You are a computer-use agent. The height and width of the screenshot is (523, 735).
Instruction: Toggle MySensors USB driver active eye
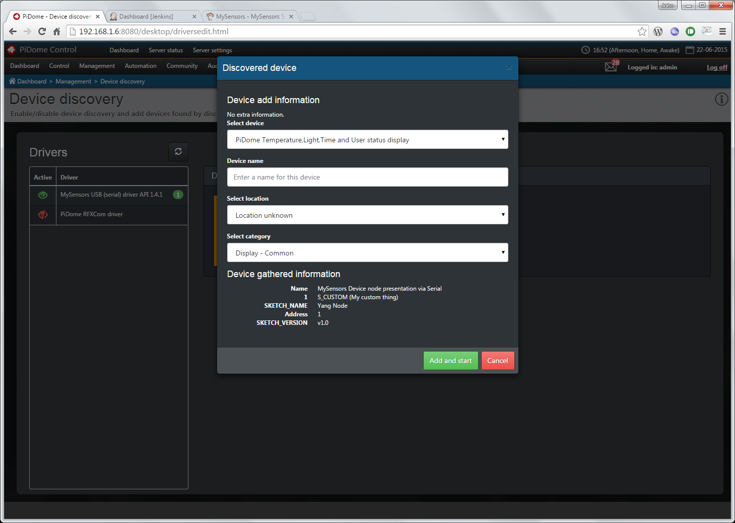click(43, 195)
